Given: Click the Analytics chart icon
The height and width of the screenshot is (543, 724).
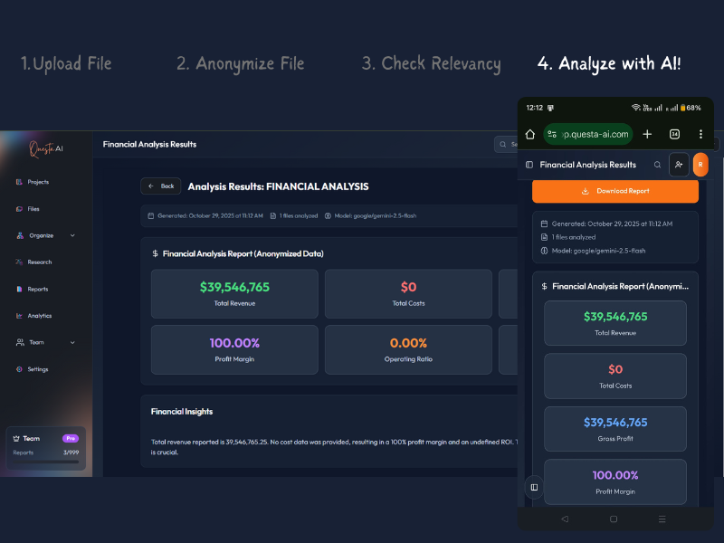Looking at the screenshot, I should (x=19, y=316).
